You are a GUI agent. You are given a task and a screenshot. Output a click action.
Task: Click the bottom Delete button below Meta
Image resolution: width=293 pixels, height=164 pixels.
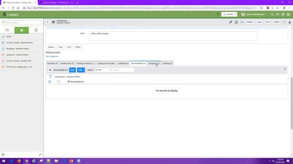[x=78, y=47]
